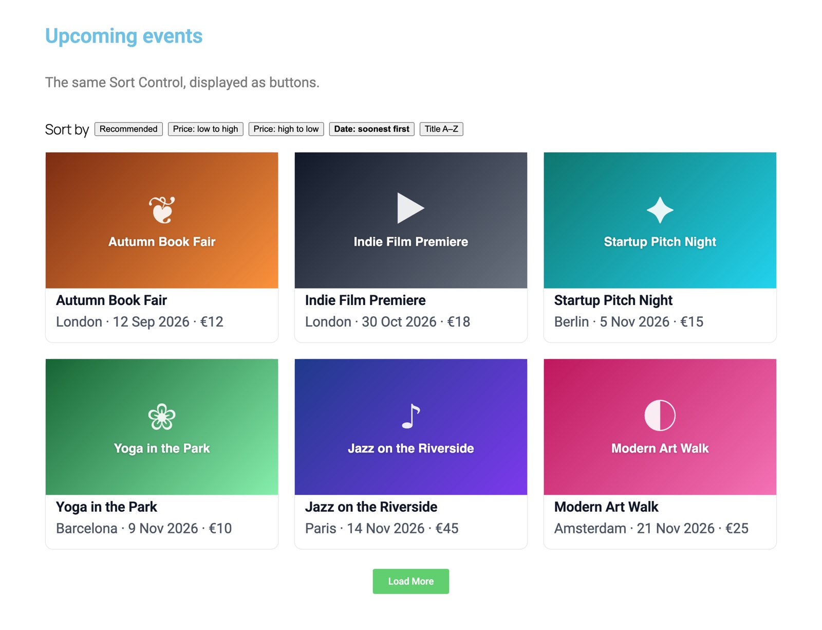Click the text 'Amsterdam · 21 Nov 2026 · €25'
822x630 pixels.
tap(651, 529)
